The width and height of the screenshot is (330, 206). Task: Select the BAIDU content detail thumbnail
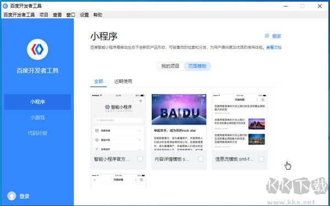[x=179, y=122]
